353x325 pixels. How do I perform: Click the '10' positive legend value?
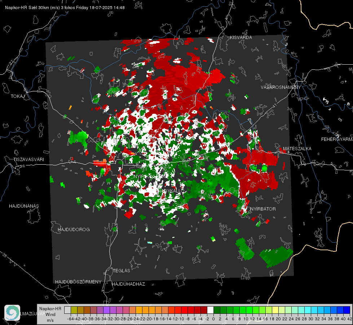(246, 319)
